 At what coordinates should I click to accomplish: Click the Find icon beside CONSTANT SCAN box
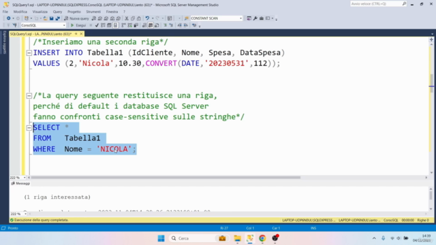coord(186,18)
